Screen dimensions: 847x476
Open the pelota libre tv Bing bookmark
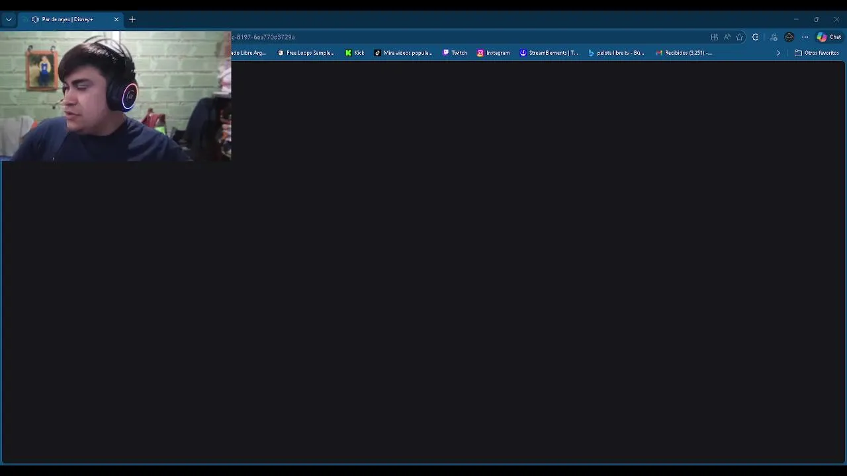616,53
